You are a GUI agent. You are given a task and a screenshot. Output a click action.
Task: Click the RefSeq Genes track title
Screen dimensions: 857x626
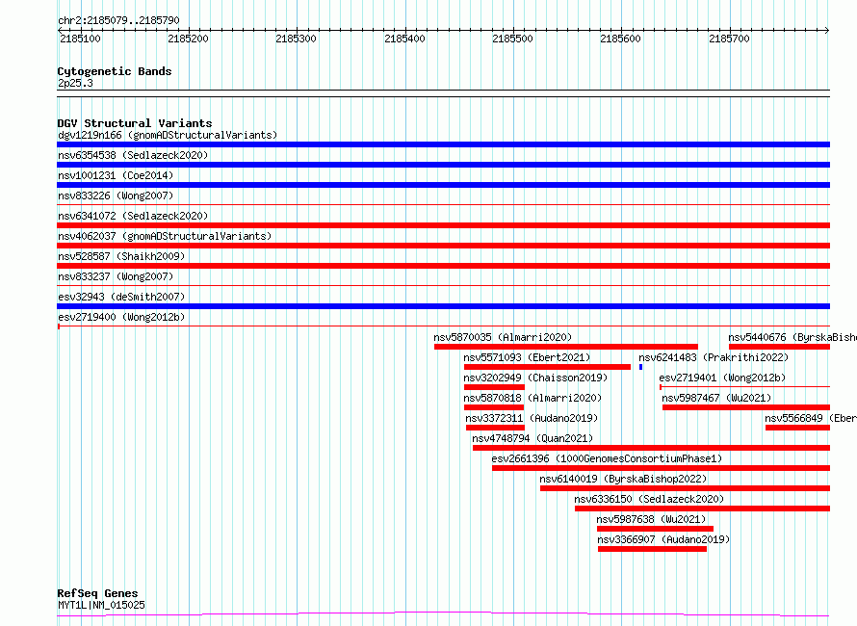pyautogui.click(x=97, y=593)
